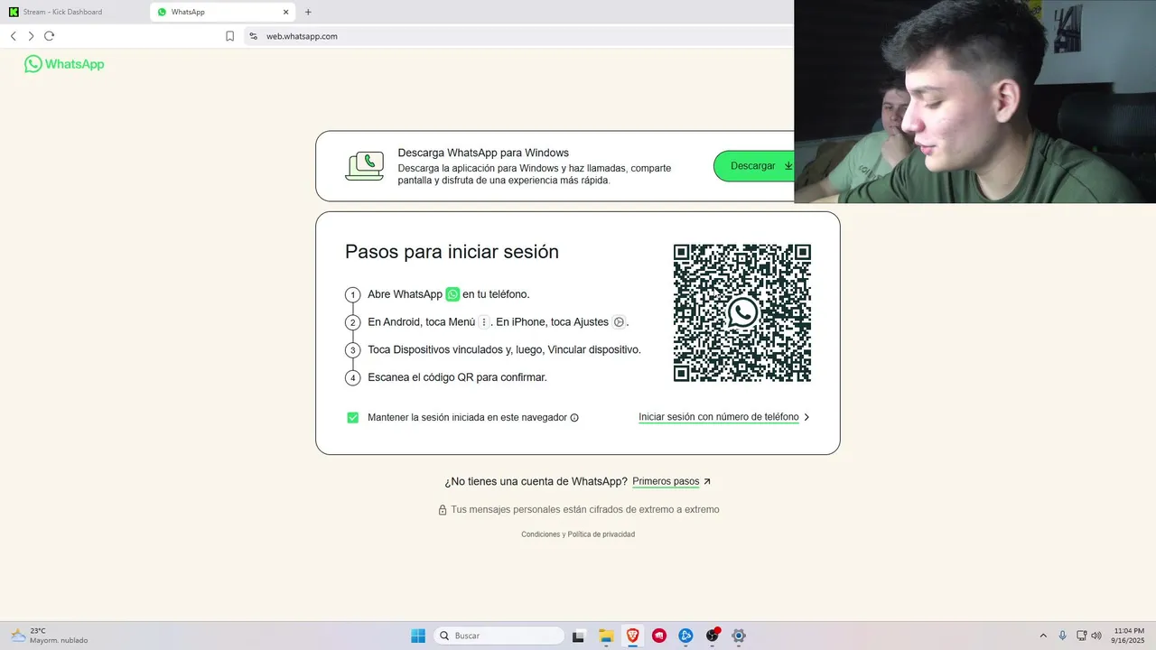Go forward using the browser forward arrow
Viewport: 1156px width, 650px height.
point(31,36)
